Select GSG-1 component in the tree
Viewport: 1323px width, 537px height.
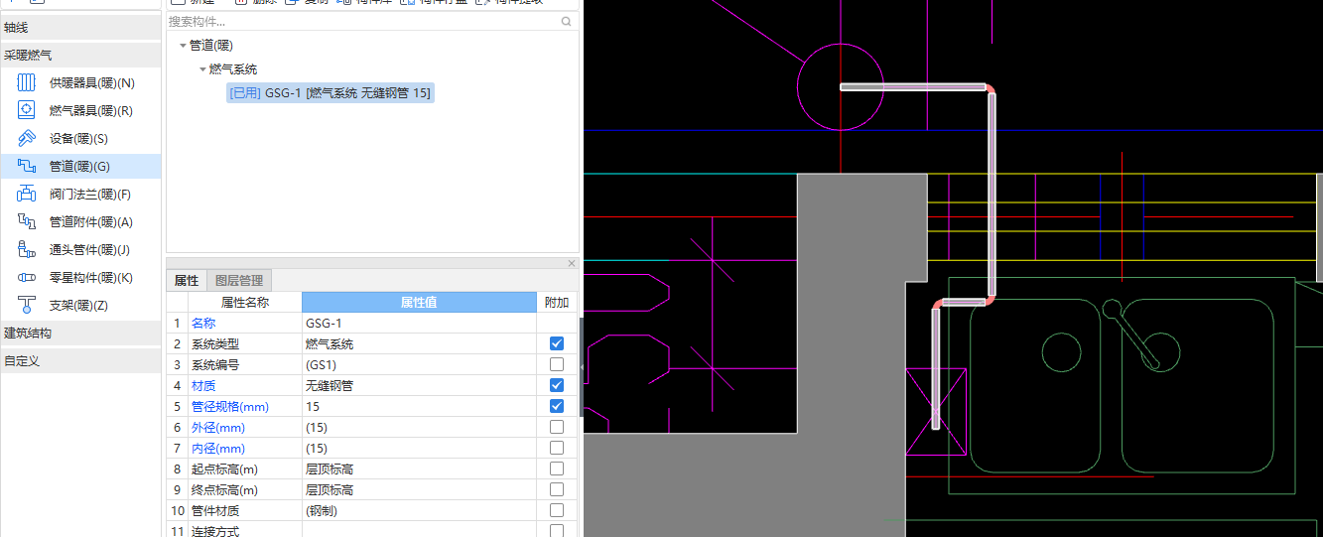coord(331,93)
